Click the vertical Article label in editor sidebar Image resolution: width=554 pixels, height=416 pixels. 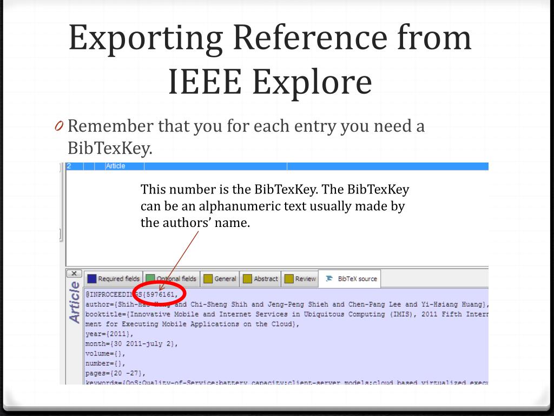(x=75, y=302)
